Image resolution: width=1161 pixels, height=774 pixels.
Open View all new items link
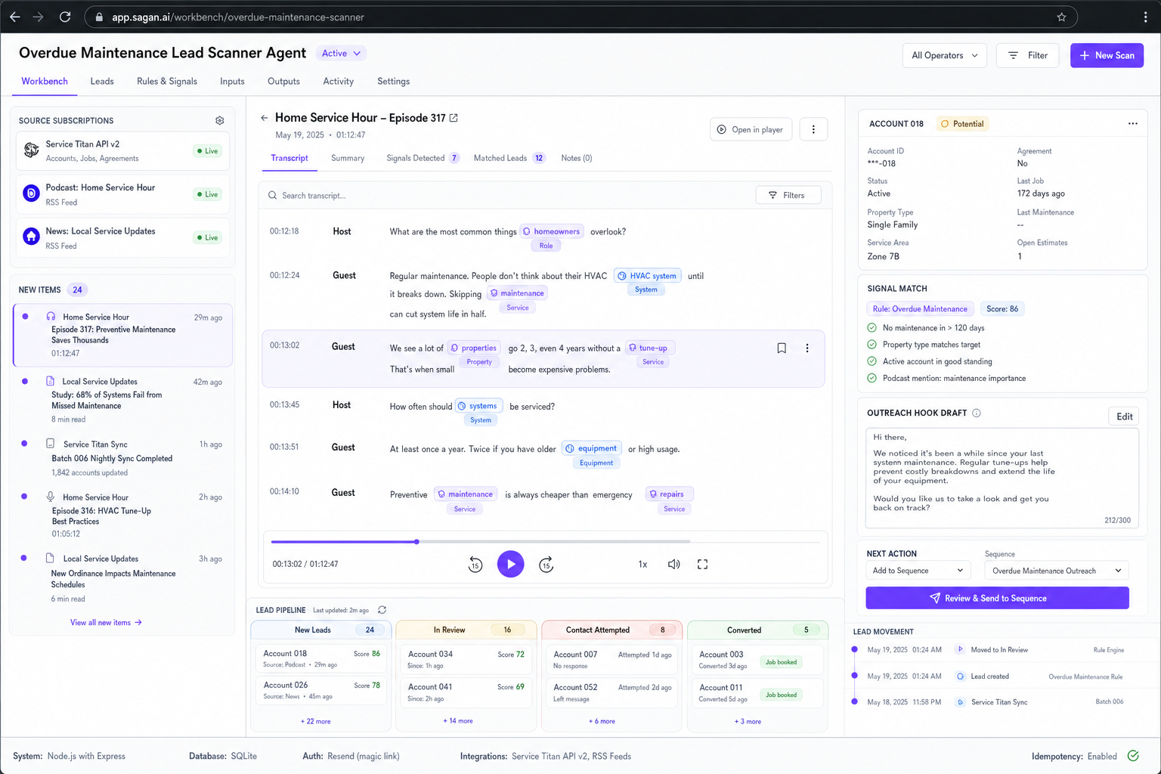pos(106,623)
